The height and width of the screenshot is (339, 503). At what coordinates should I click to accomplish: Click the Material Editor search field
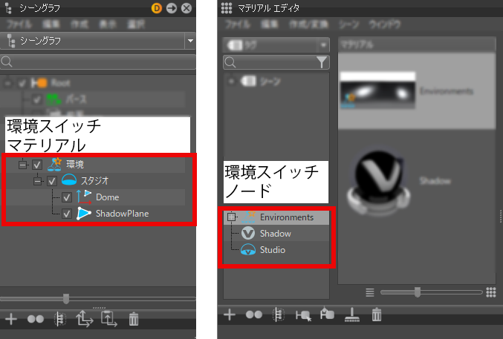[x=276, y=62]
